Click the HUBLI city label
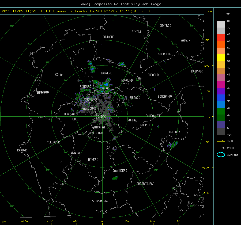The image size is (241, 225). 74,119
